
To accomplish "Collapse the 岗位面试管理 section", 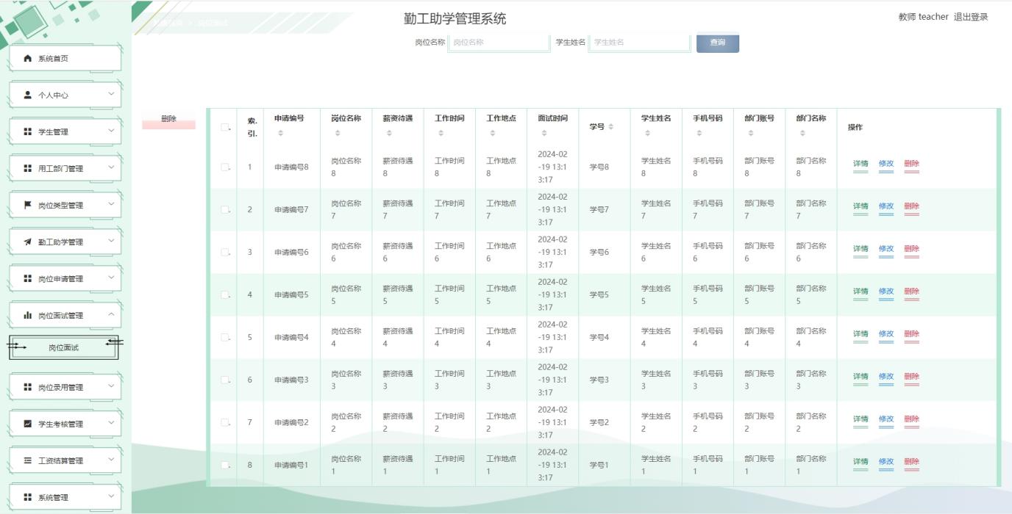I will 64,314.
